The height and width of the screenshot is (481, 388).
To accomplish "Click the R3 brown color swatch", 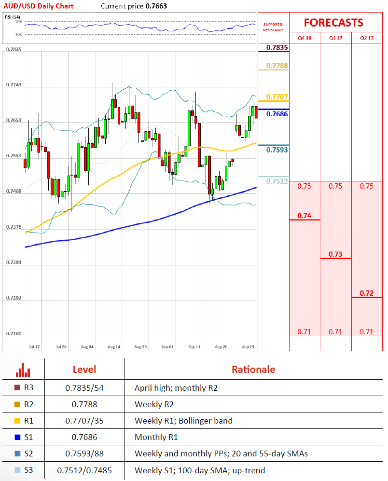I will coord(17,388).
